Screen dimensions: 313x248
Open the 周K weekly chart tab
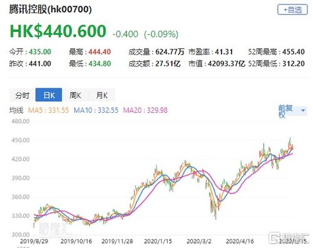point(75,95)
